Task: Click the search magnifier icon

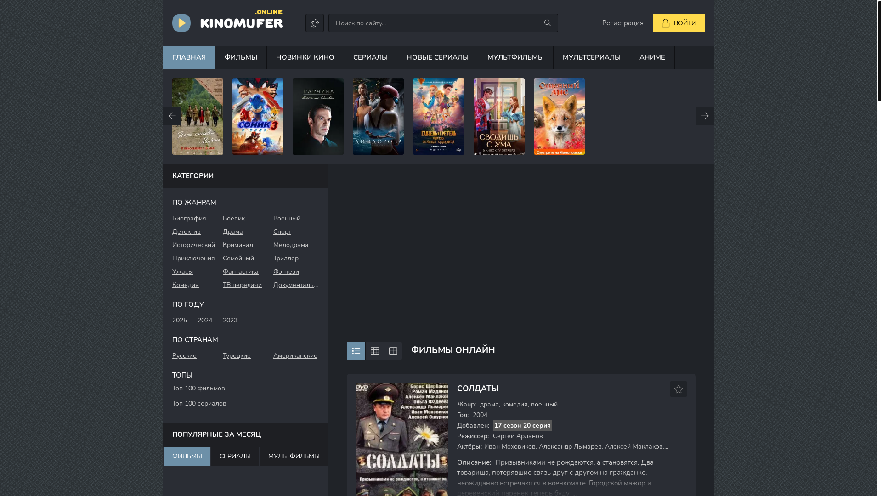Action: click(x=547, y=23)
